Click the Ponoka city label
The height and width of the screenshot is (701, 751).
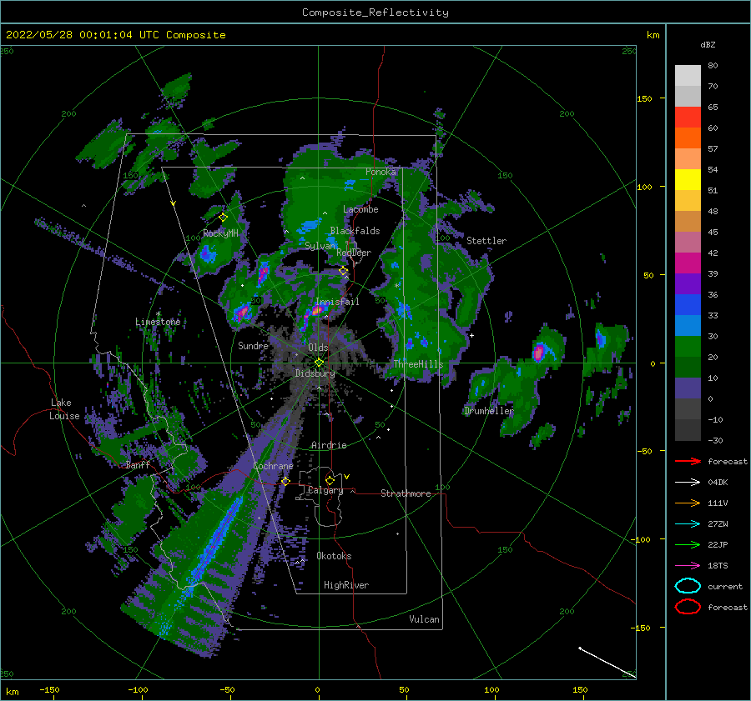pyautogui.click(x=381, y=172)
